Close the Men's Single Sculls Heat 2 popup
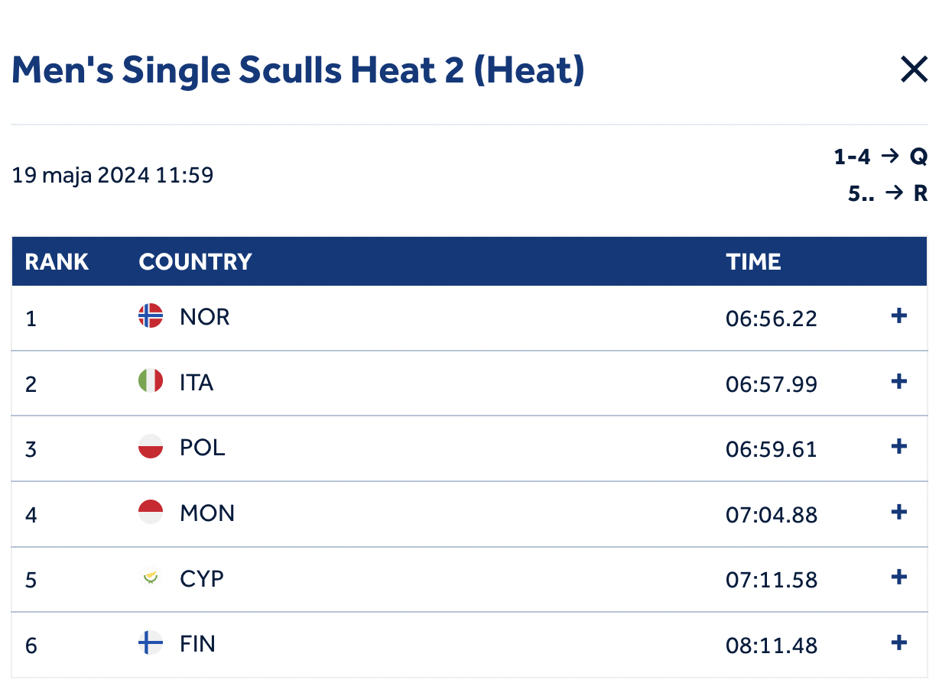Image resolution: width=939 pixels, height=686 pixels. (914, 70)
